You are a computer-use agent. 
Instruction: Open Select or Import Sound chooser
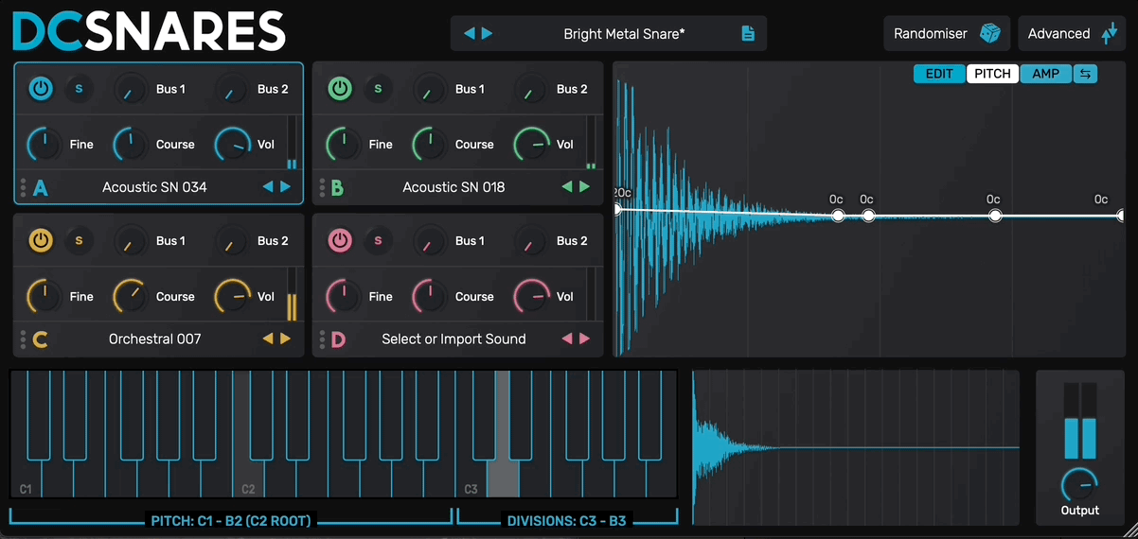coord(453,339)
